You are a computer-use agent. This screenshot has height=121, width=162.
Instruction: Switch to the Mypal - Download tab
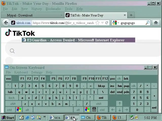click(33, 15)
